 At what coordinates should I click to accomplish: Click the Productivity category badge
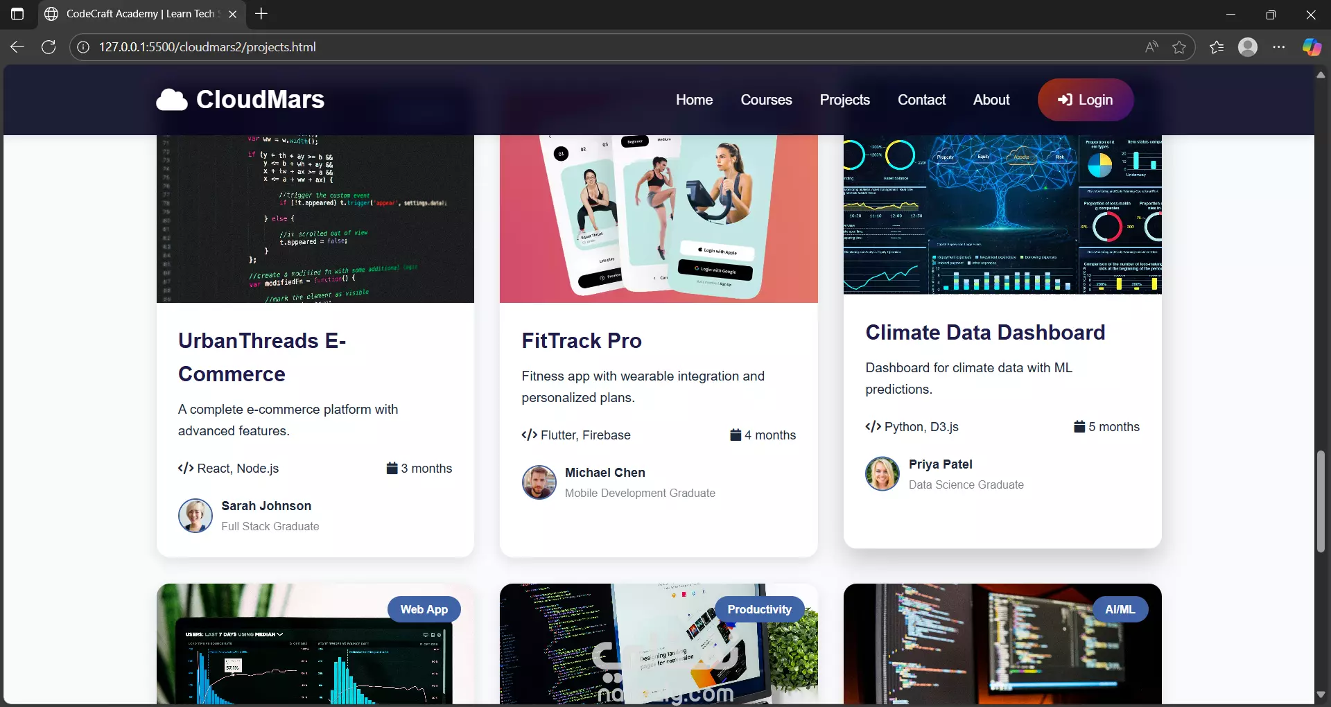click(759, 609)
